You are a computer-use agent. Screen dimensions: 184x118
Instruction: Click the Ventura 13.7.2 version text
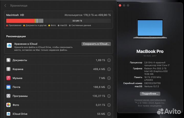point(152,87)
